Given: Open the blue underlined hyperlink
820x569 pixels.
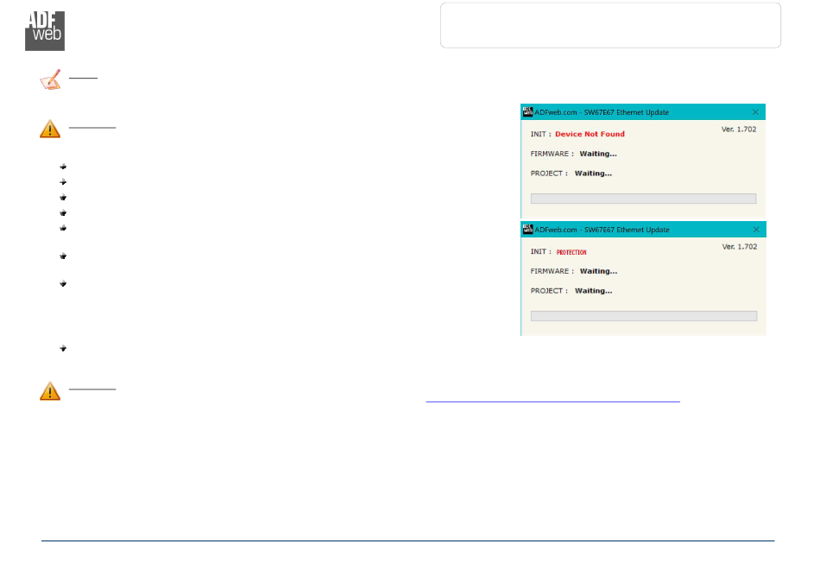Looking at the screenshot, I should 552,401.
